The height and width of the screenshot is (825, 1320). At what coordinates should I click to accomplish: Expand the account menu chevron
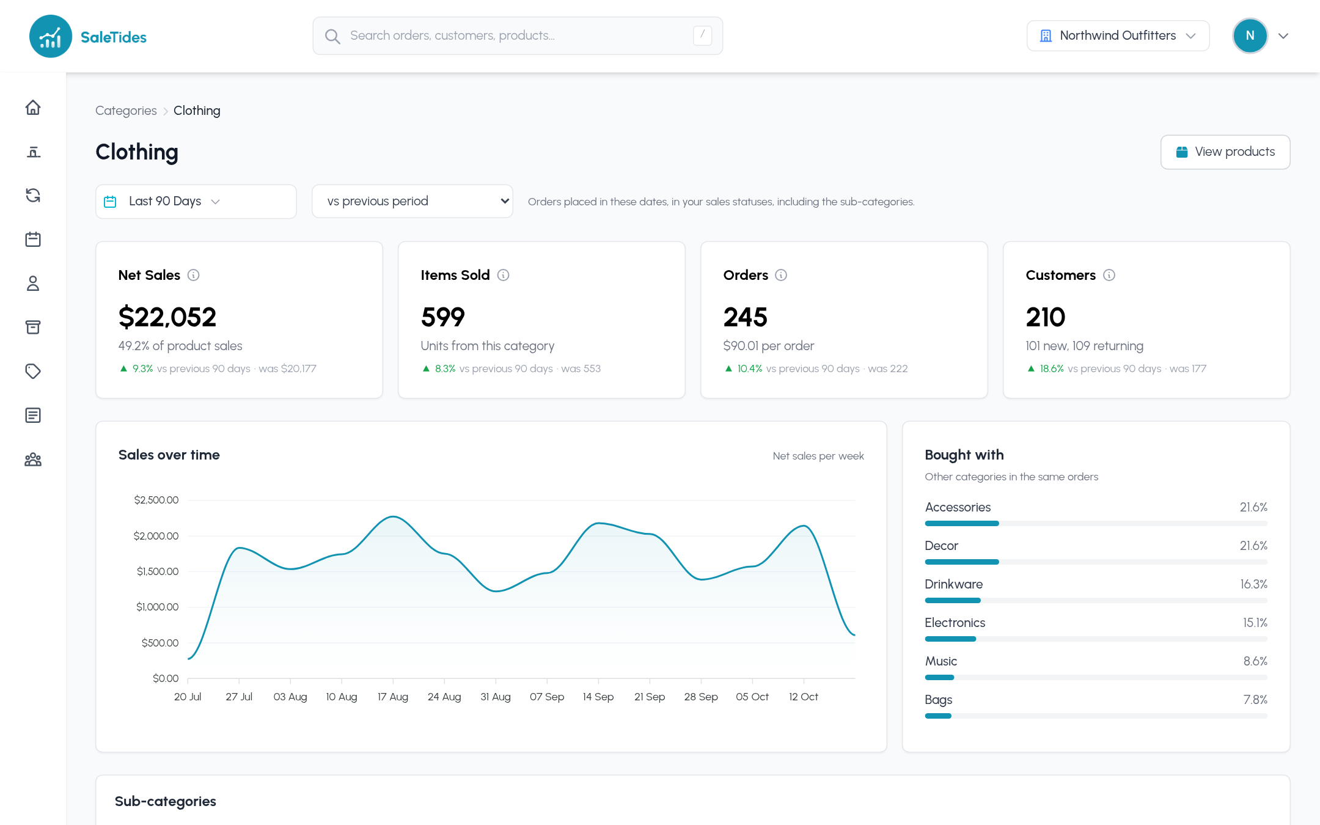(1283, 36)
